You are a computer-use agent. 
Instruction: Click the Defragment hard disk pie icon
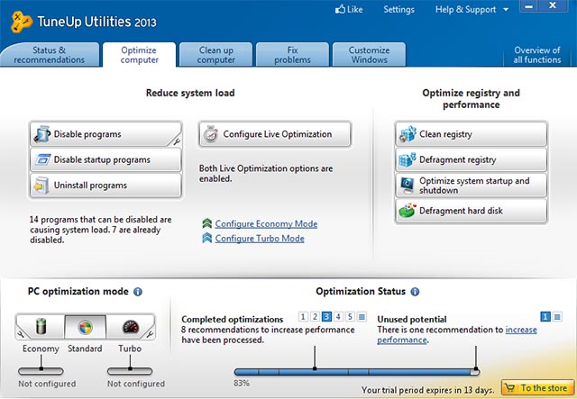[x=408, y=211]
